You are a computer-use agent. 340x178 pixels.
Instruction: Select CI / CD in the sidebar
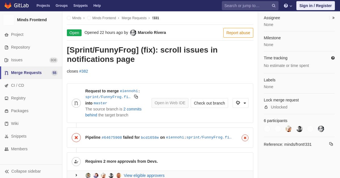[31, 86]
